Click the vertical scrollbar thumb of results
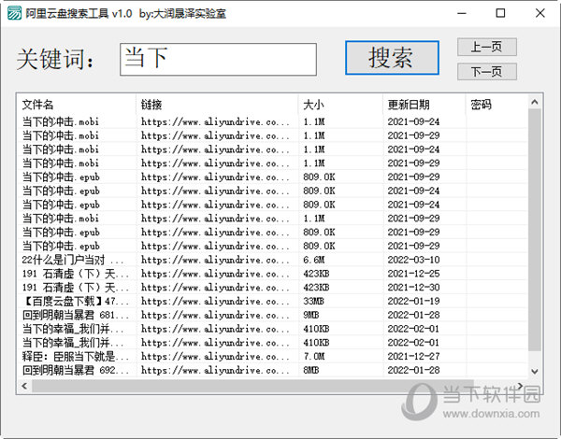The height and width of the screenshot is (439, 561). click(535, 230)
